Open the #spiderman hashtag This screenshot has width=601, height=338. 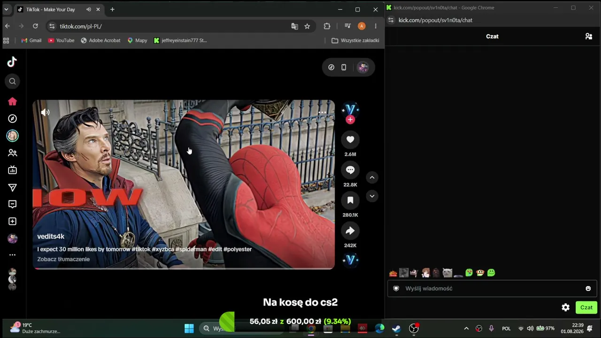[191, 249]
